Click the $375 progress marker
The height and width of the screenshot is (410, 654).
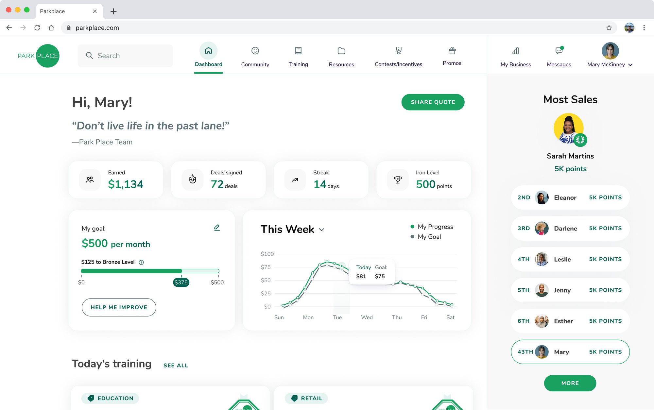point(181,282)
